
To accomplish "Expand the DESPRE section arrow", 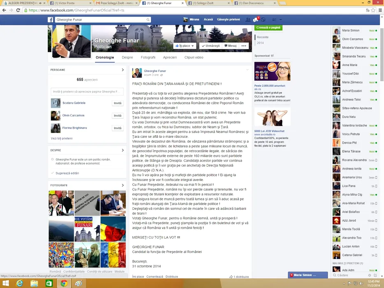I will (x=123, y=150).
